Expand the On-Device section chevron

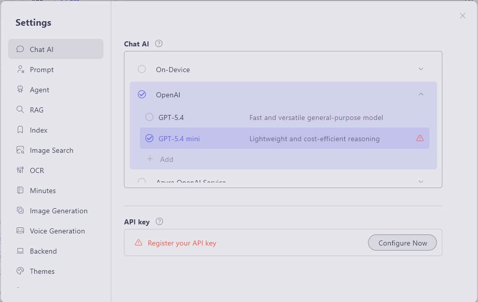[421, 69]
